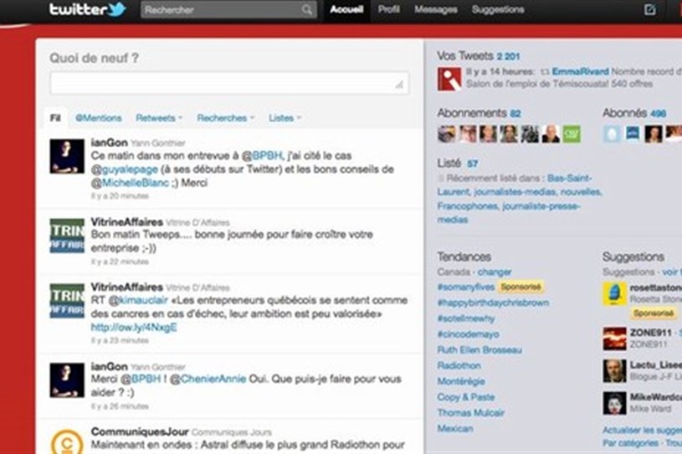This screenshot has height=454, width=682.
Task: Open @guyalepage mention link
Action: tap(125, 170)
